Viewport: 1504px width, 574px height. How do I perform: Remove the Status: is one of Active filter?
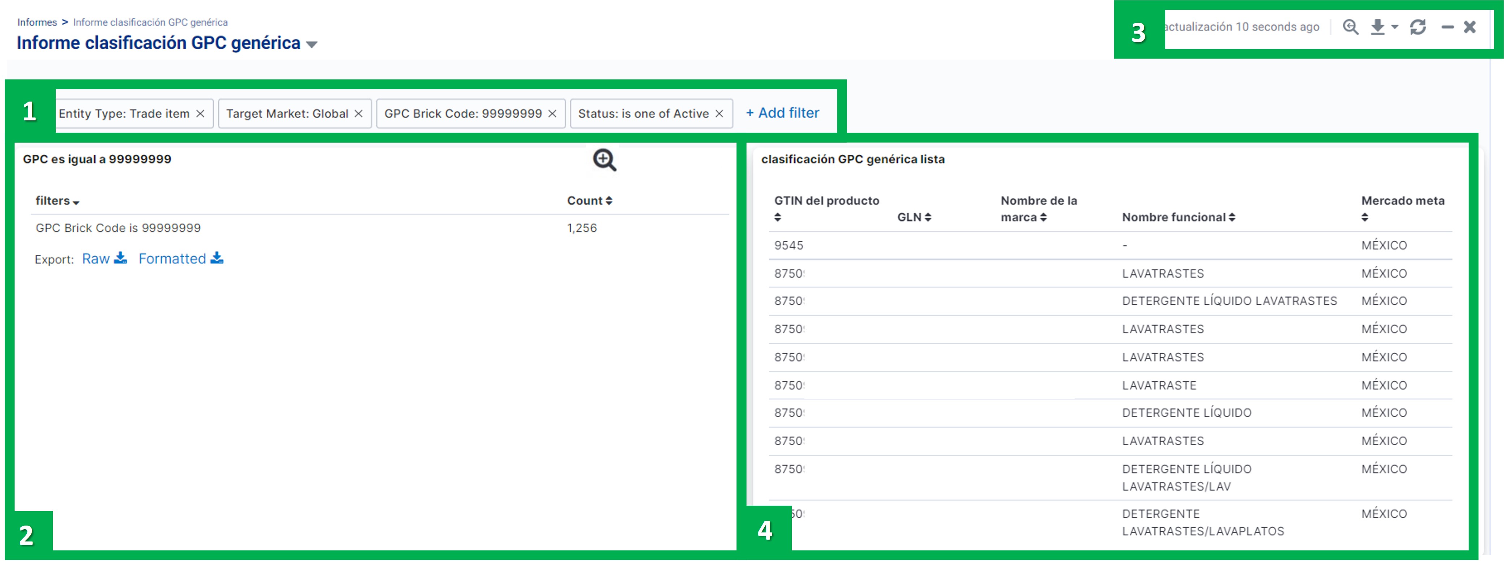click(719, 113)
